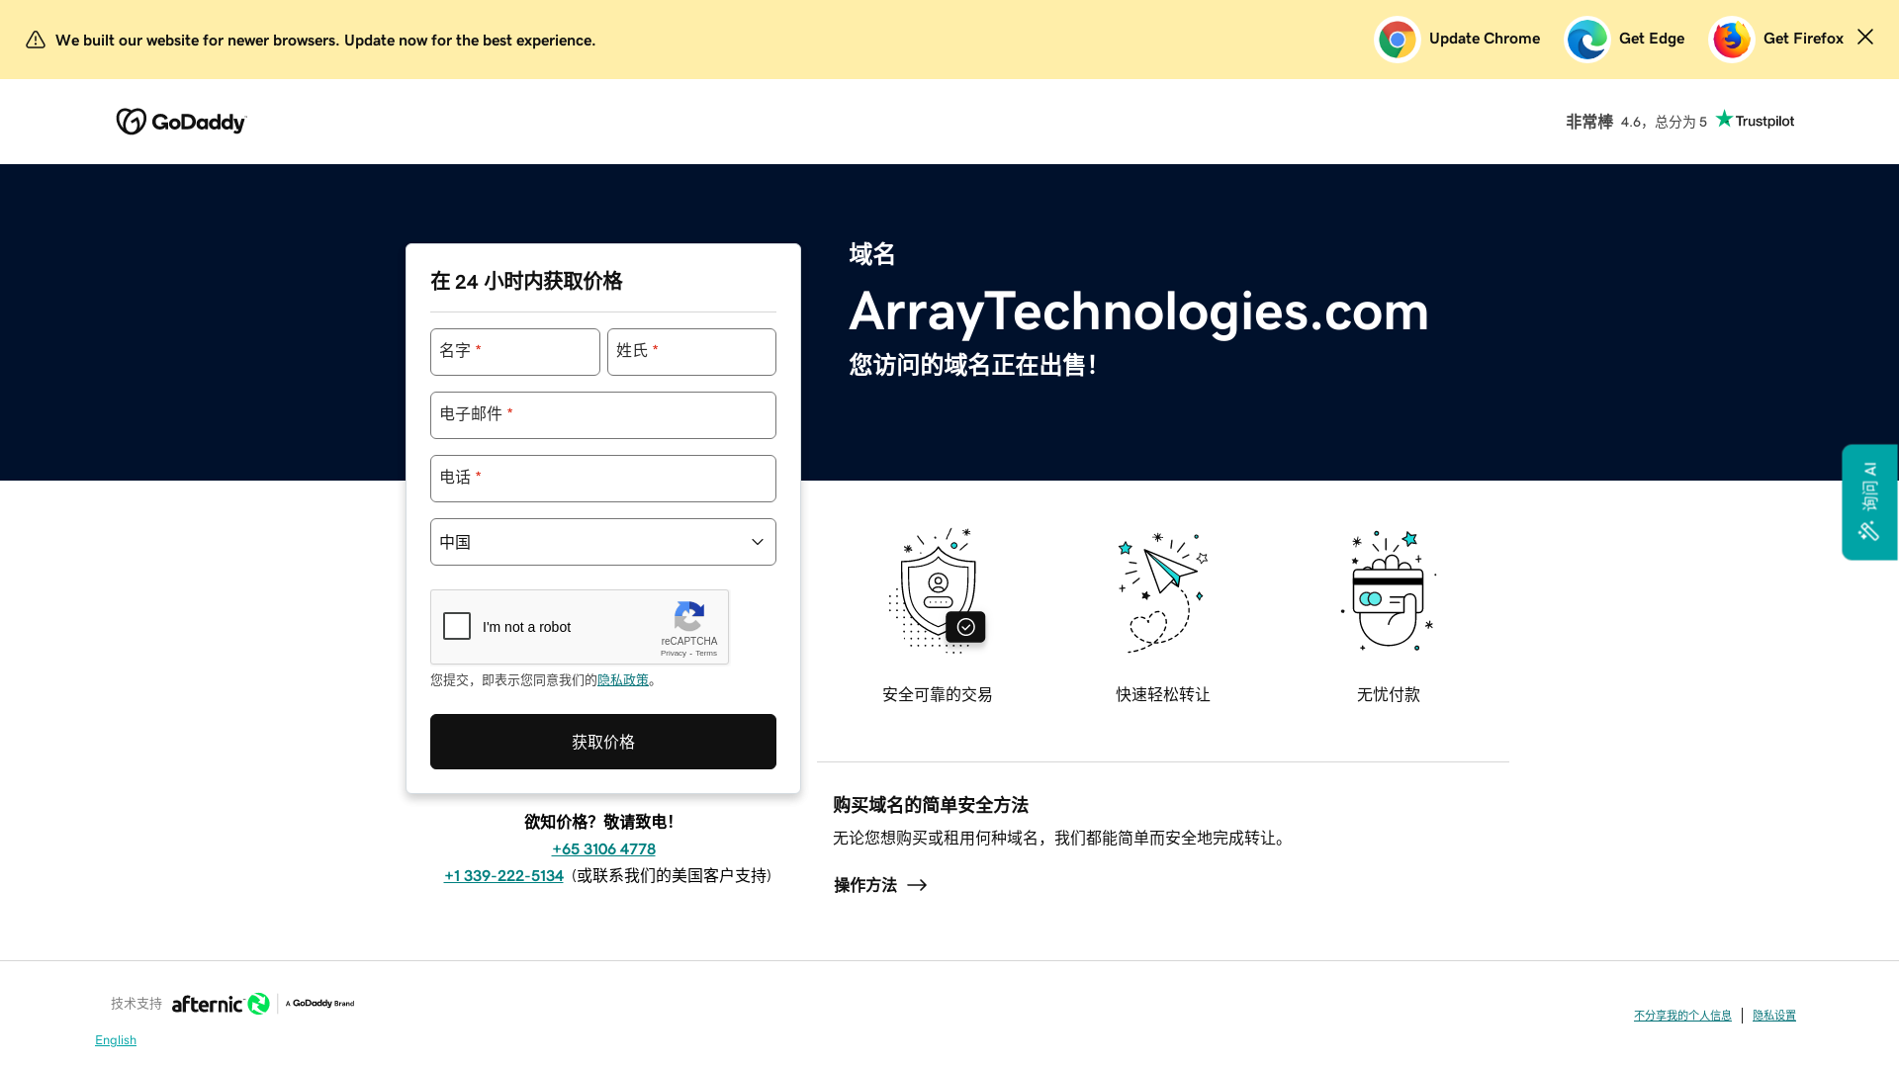Click the 操作方法 arrow link
The image size is (1899, 1068).
point(879,885)
